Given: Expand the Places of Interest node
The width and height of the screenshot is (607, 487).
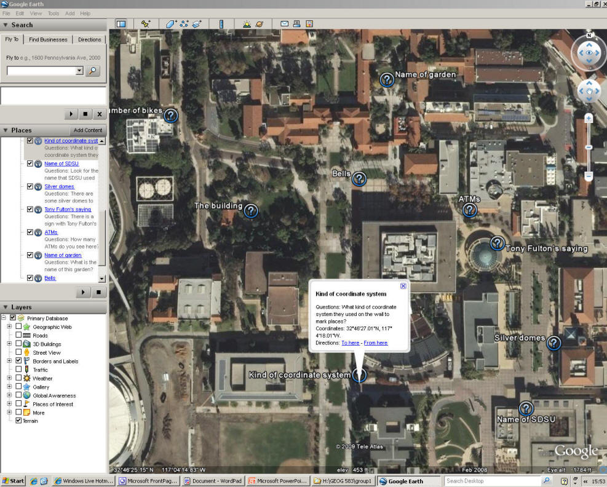Looking at the screenshot, I should pos(9,403).
